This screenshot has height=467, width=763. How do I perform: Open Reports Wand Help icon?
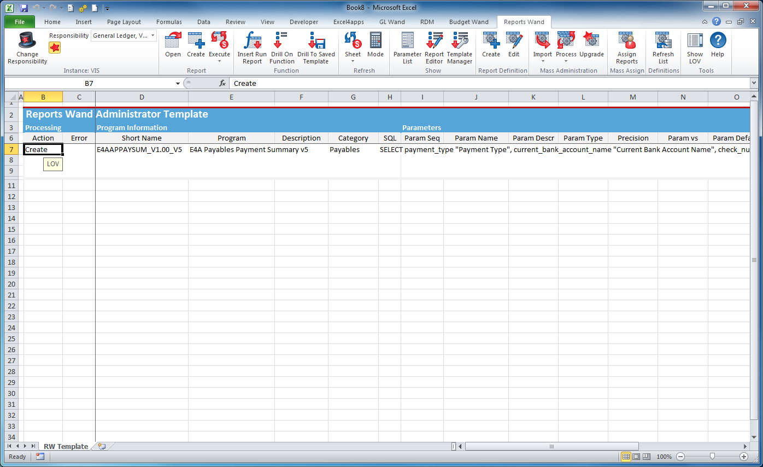point(718,45)
